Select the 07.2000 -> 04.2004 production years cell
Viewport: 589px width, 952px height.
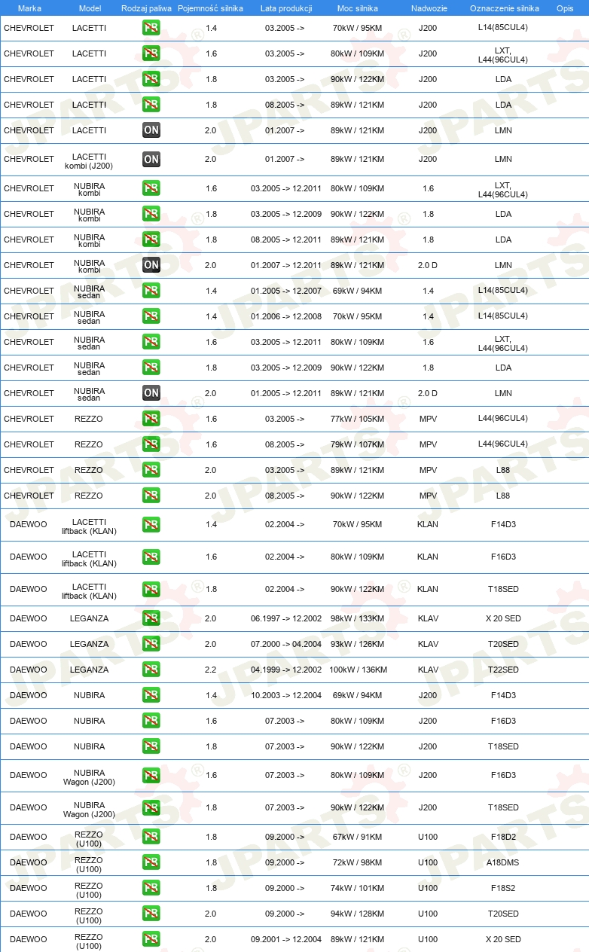(x=286, y=644)
